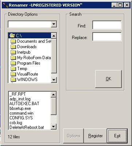132x146 pixels.
Task: Click the Temp folder icon
Action: coord(13,69)
